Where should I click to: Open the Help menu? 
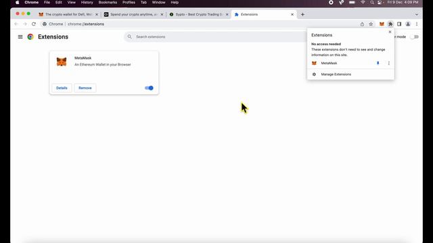pos(175,3)
